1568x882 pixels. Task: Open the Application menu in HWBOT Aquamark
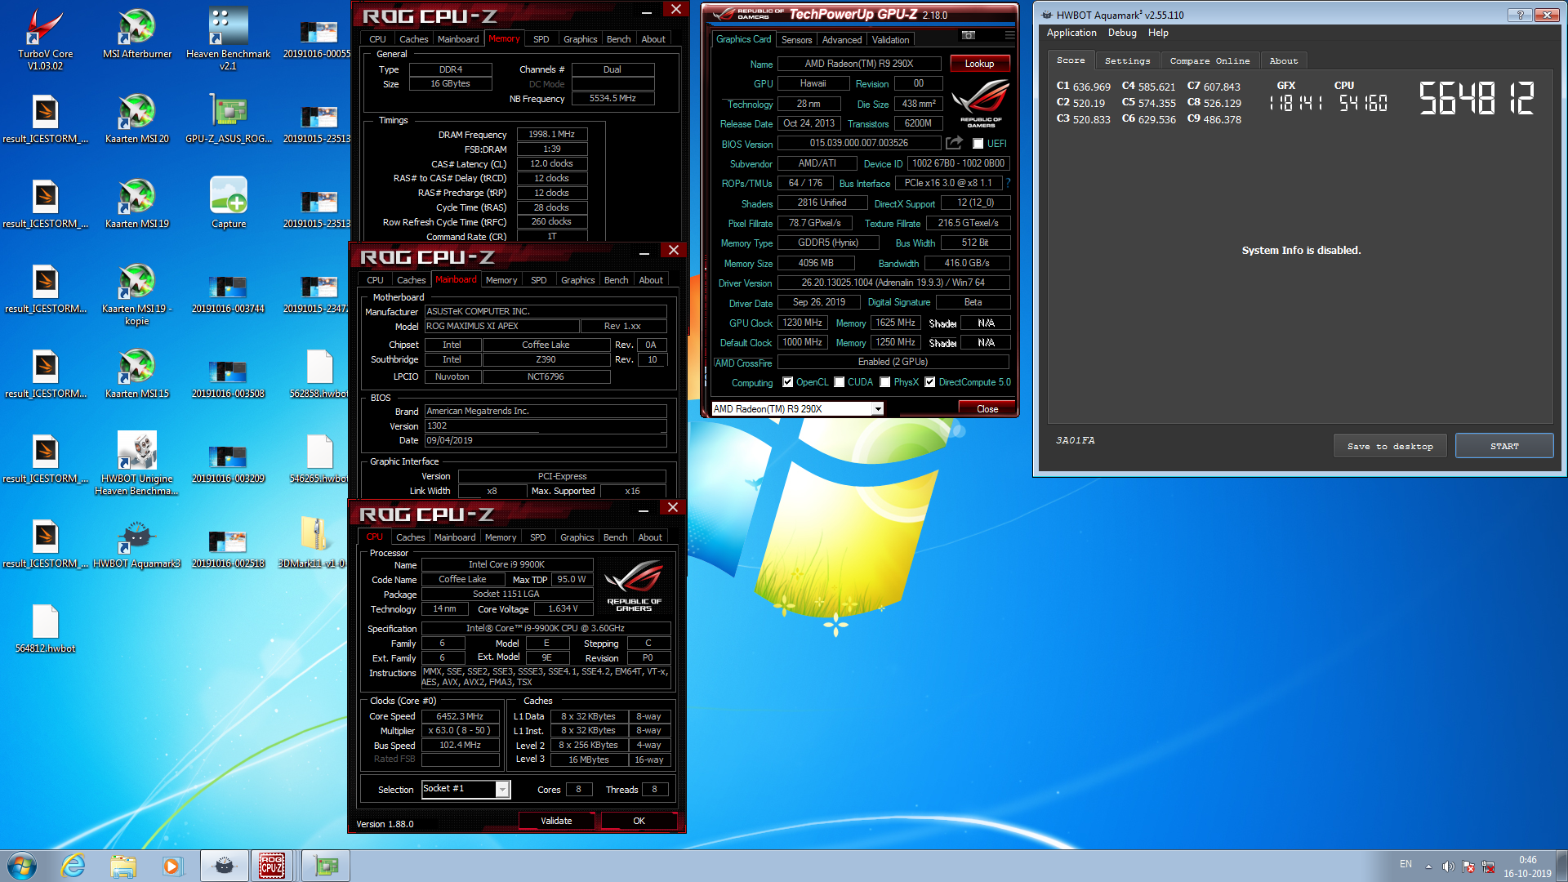(1071, 33)
